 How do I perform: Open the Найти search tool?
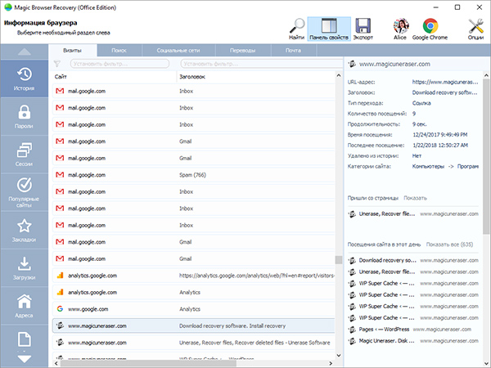coord(296,29)
